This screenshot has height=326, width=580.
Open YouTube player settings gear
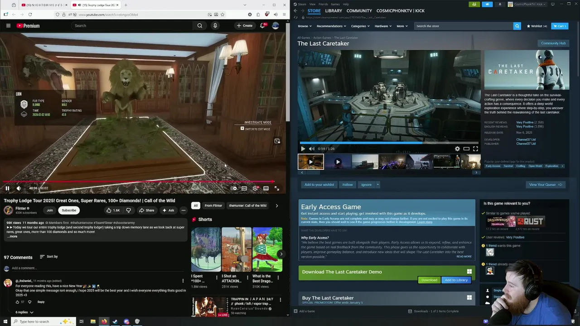pos(255,188)
